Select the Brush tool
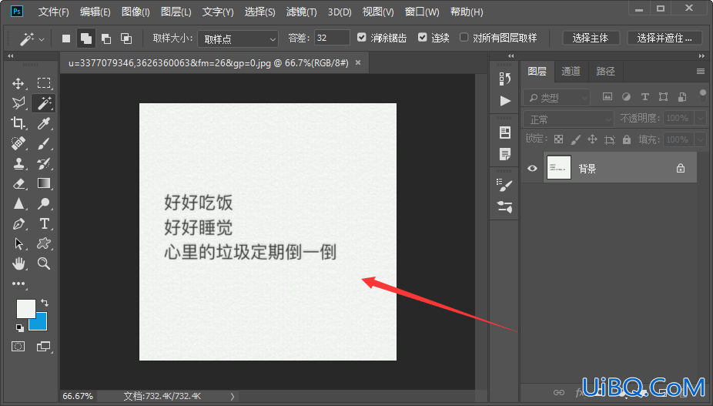 pos(44,143)
